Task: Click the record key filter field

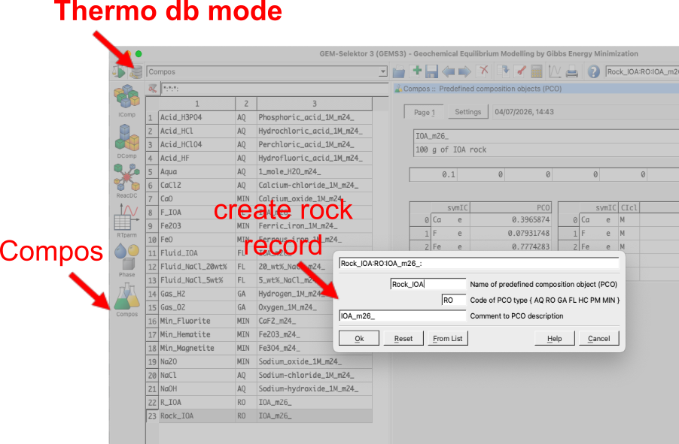Action: point(275,89)
